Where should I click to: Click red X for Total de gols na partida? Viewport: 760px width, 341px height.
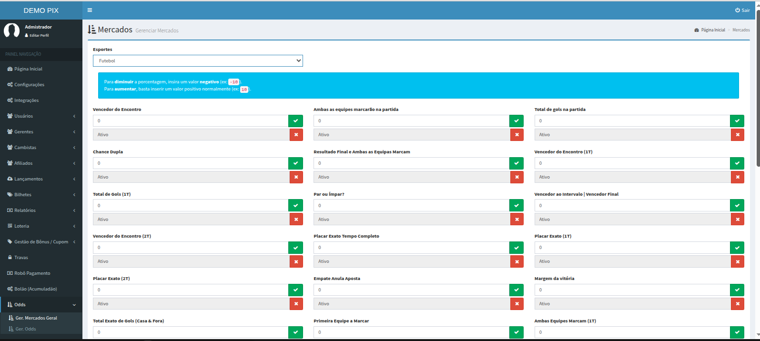pos(737,135)
